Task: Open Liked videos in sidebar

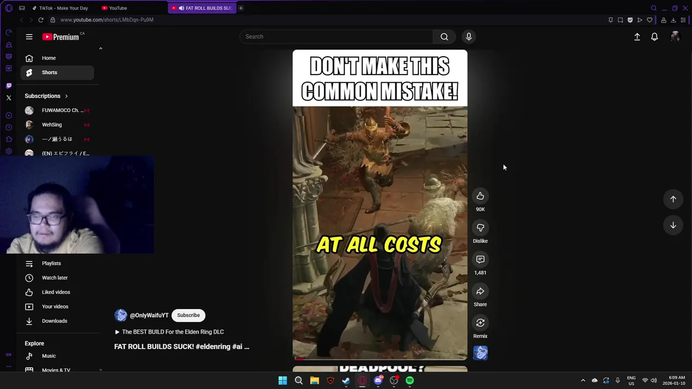Action: (x=57, y=292)
